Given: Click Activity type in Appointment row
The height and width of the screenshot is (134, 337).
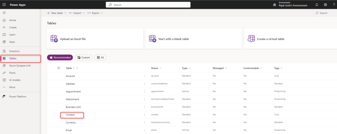Looking at the screenshot, I should (x=185, y=91).
